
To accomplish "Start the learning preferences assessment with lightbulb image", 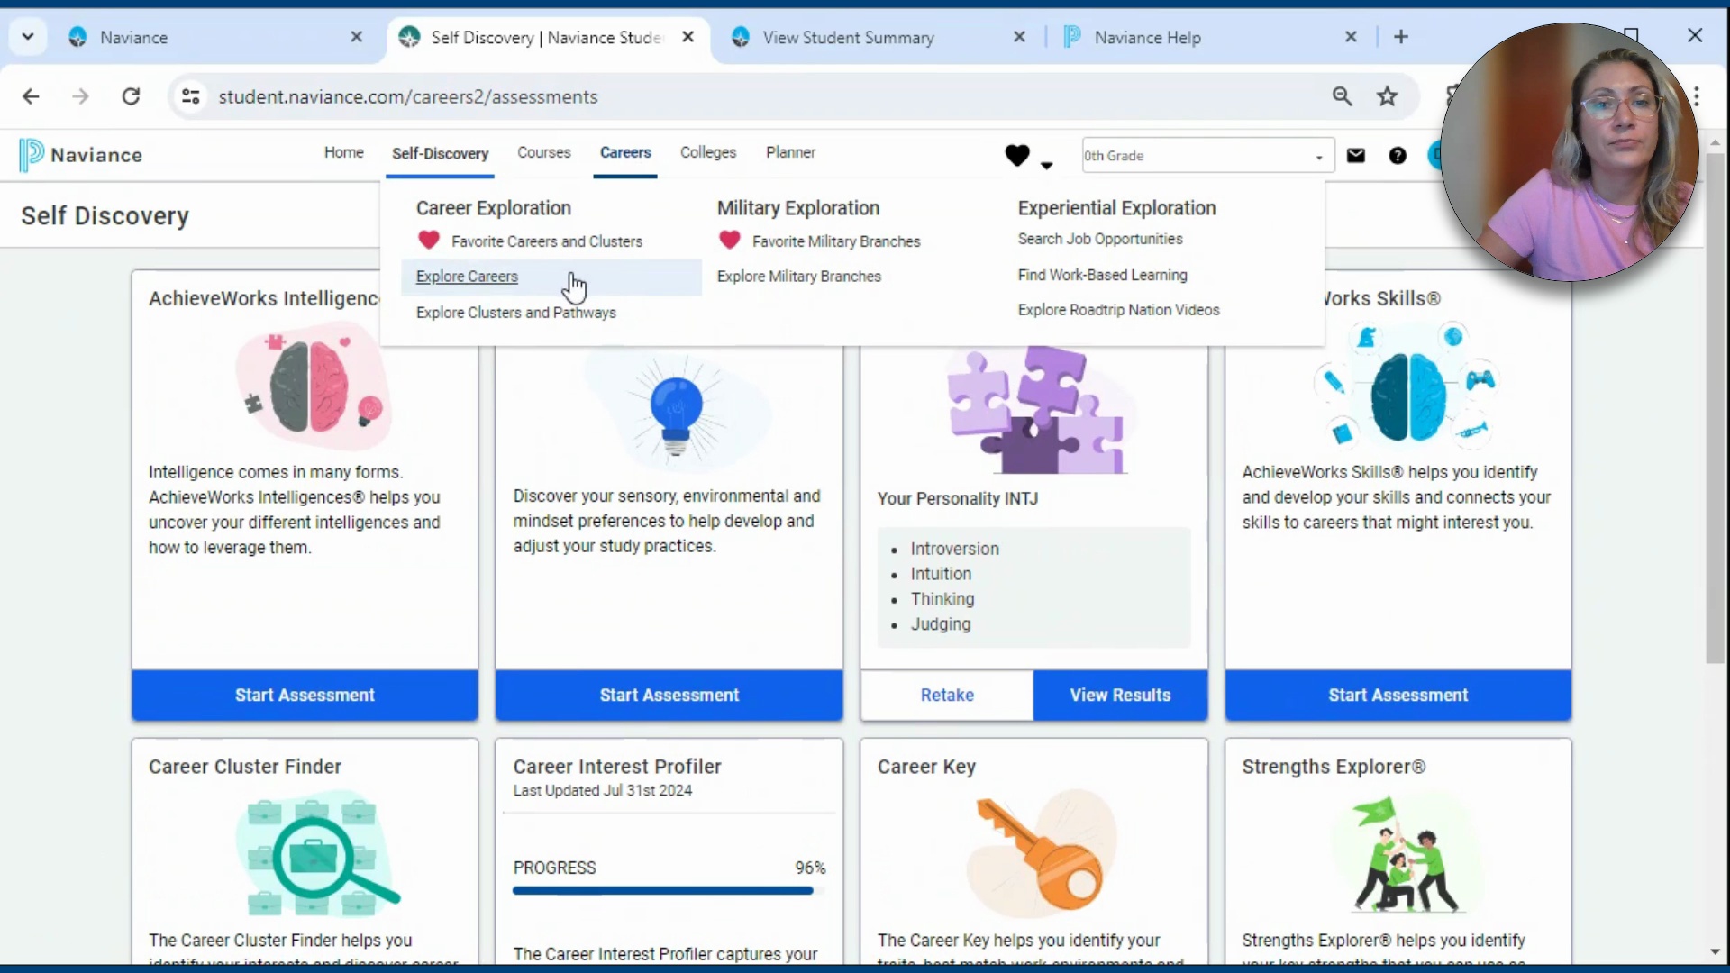I will pyautogui.click(x=669, y=695).
